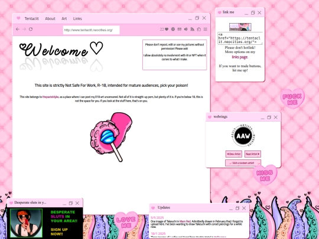This screenshot has width=319, height=239.
Task: Click the tentacle lollipop image
Action: [x=111, y=137]
